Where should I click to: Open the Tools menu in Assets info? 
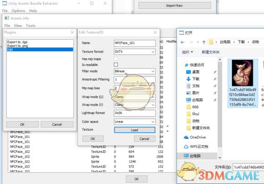30,26
